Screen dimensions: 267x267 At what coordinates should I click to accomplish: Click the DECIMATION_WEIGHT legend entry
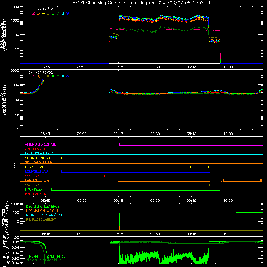coord(42,211)
